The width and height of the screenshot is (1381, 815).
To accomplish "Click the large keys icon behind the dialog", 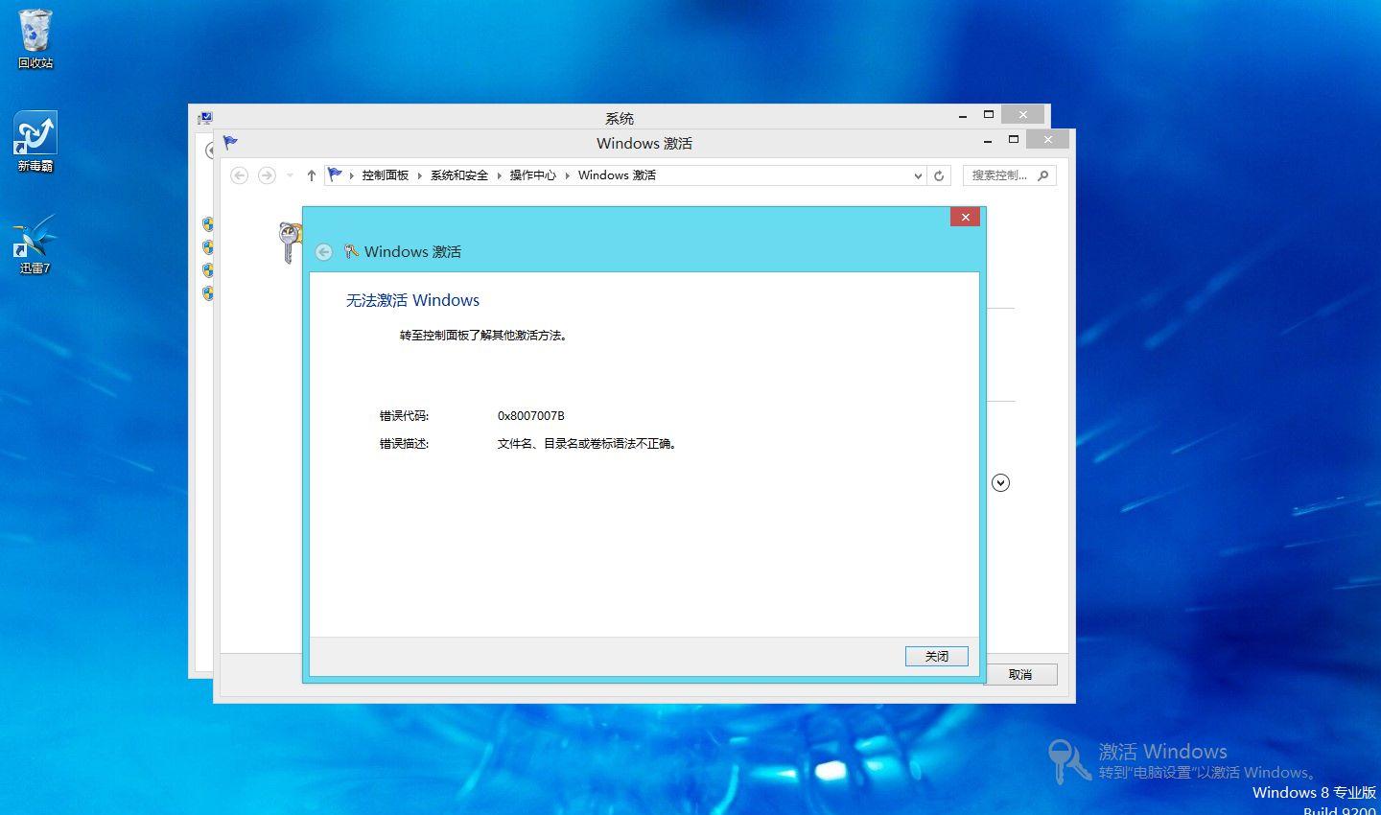I will point(289,242).
